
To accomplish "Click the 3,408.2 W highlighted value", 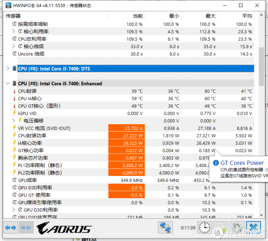I will click(x=132, y=165).
